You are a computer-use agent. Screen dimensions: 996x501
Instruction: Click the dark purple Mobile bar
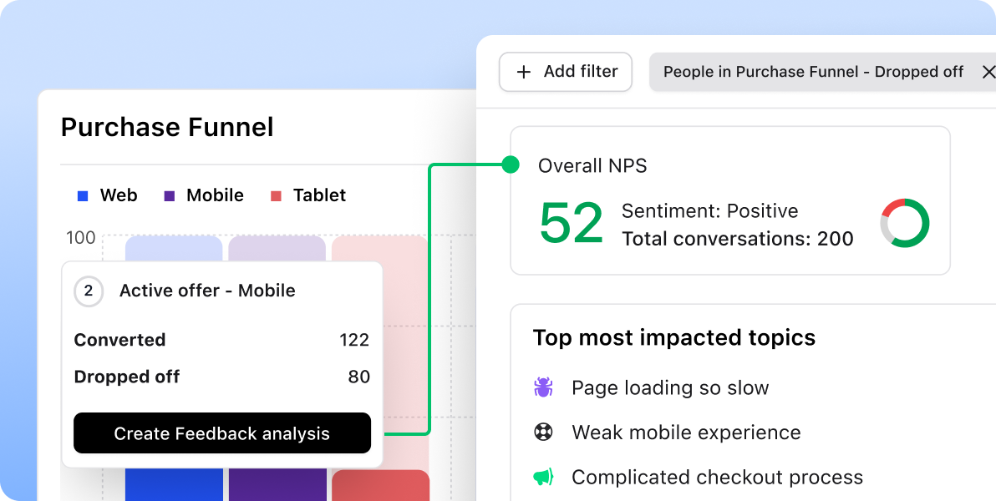point(277,485)
